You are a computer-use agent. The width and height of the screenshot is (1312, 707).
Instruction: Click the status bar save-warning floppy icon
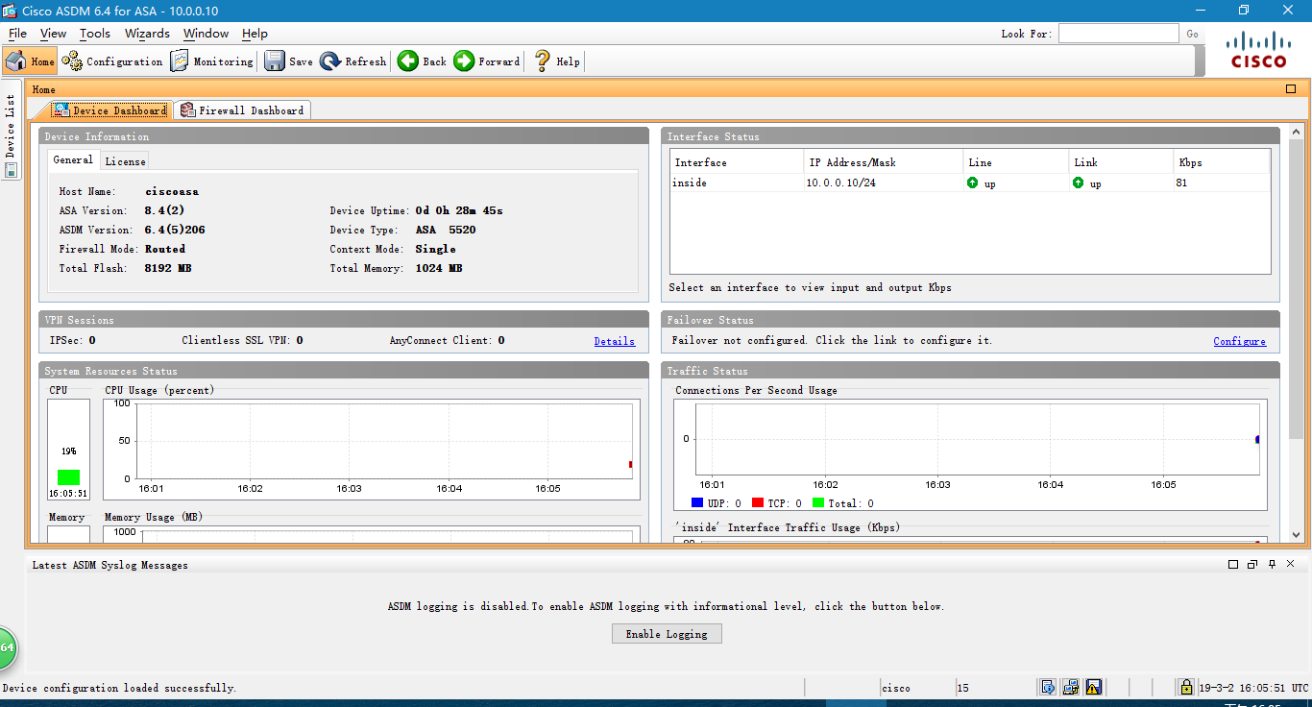coord(1094,687)
